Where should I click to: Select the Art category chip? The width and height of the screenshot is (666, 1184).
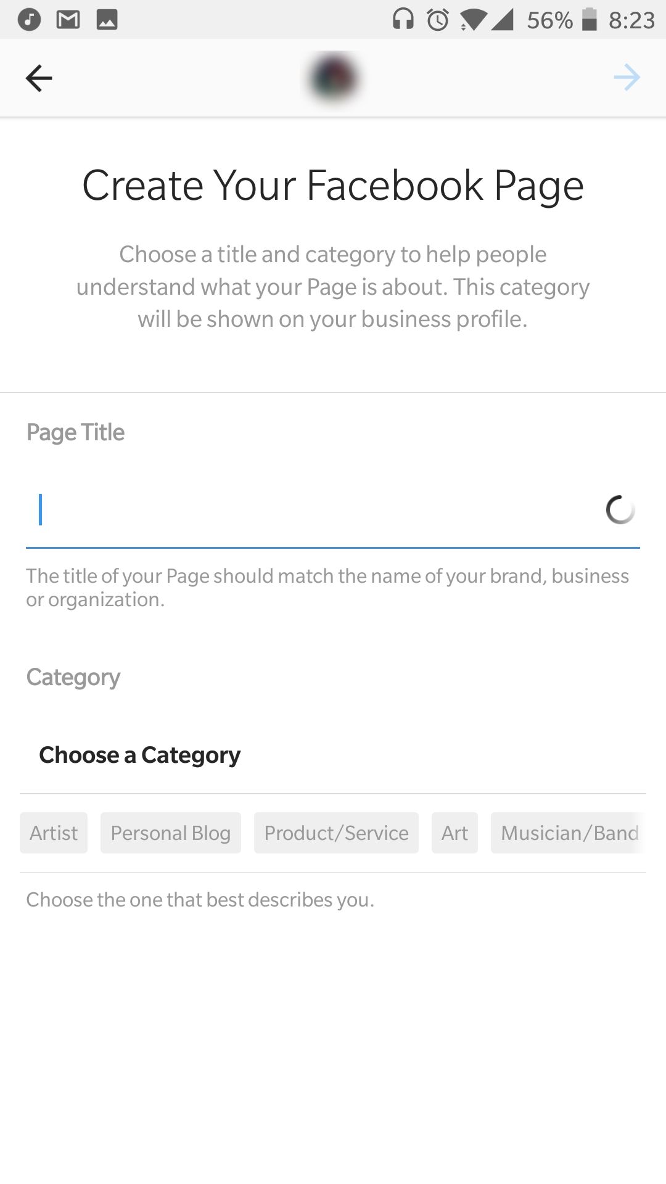pyautogui.click(x=454, y=833)
